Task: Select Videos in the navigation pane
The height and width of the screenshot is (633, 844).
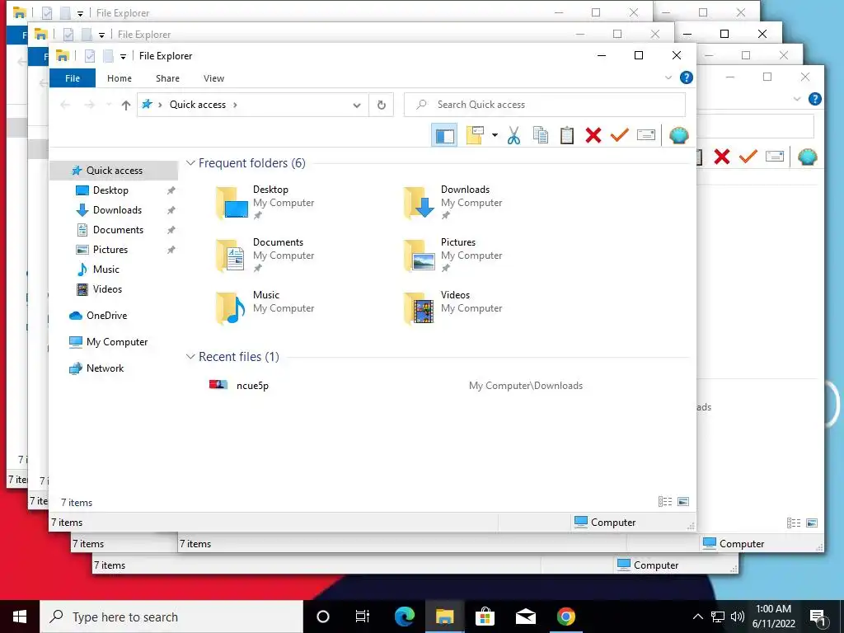Action: 107,289
